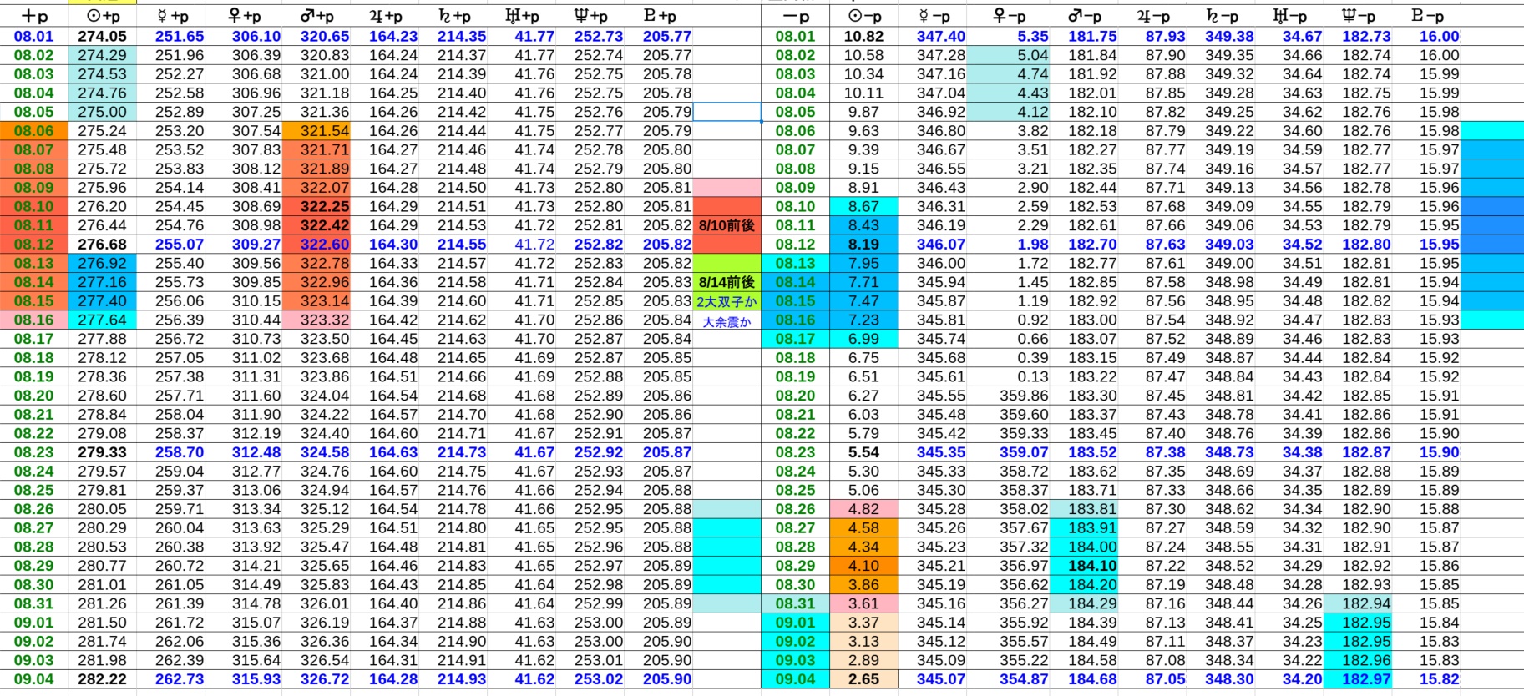Screen dimensions: 1524x696
Task: Select the bold 276.68 Sun cell
Action: (x=103, y=245)
